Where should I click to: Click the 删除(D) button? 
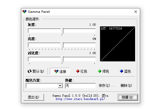click(126, 85)
